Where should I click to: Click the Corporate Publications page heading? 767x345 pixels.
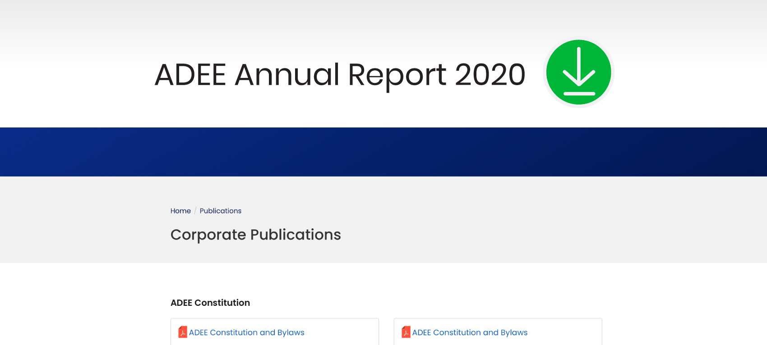[x=255, y=235]
